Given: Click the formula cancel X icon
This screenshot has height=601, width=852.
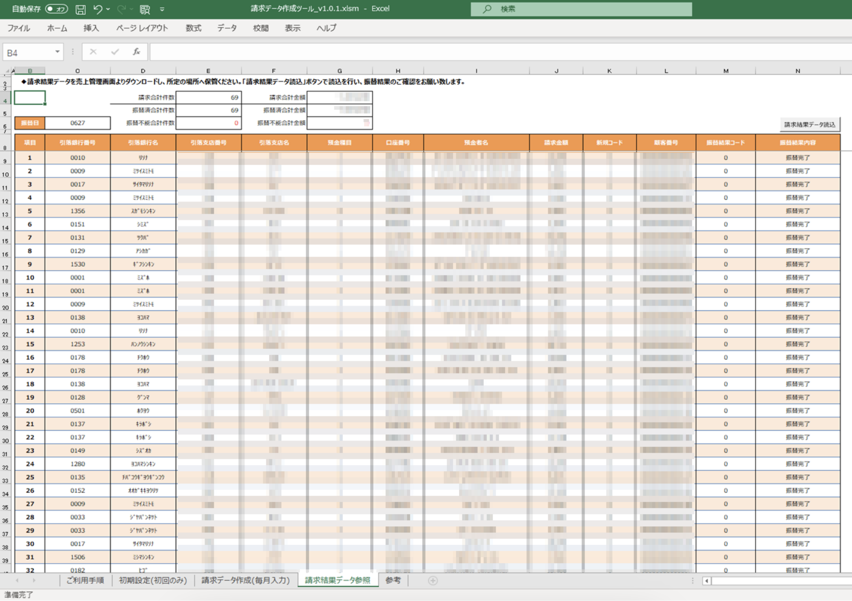Looking at the screenshot, I should point(93,52).
